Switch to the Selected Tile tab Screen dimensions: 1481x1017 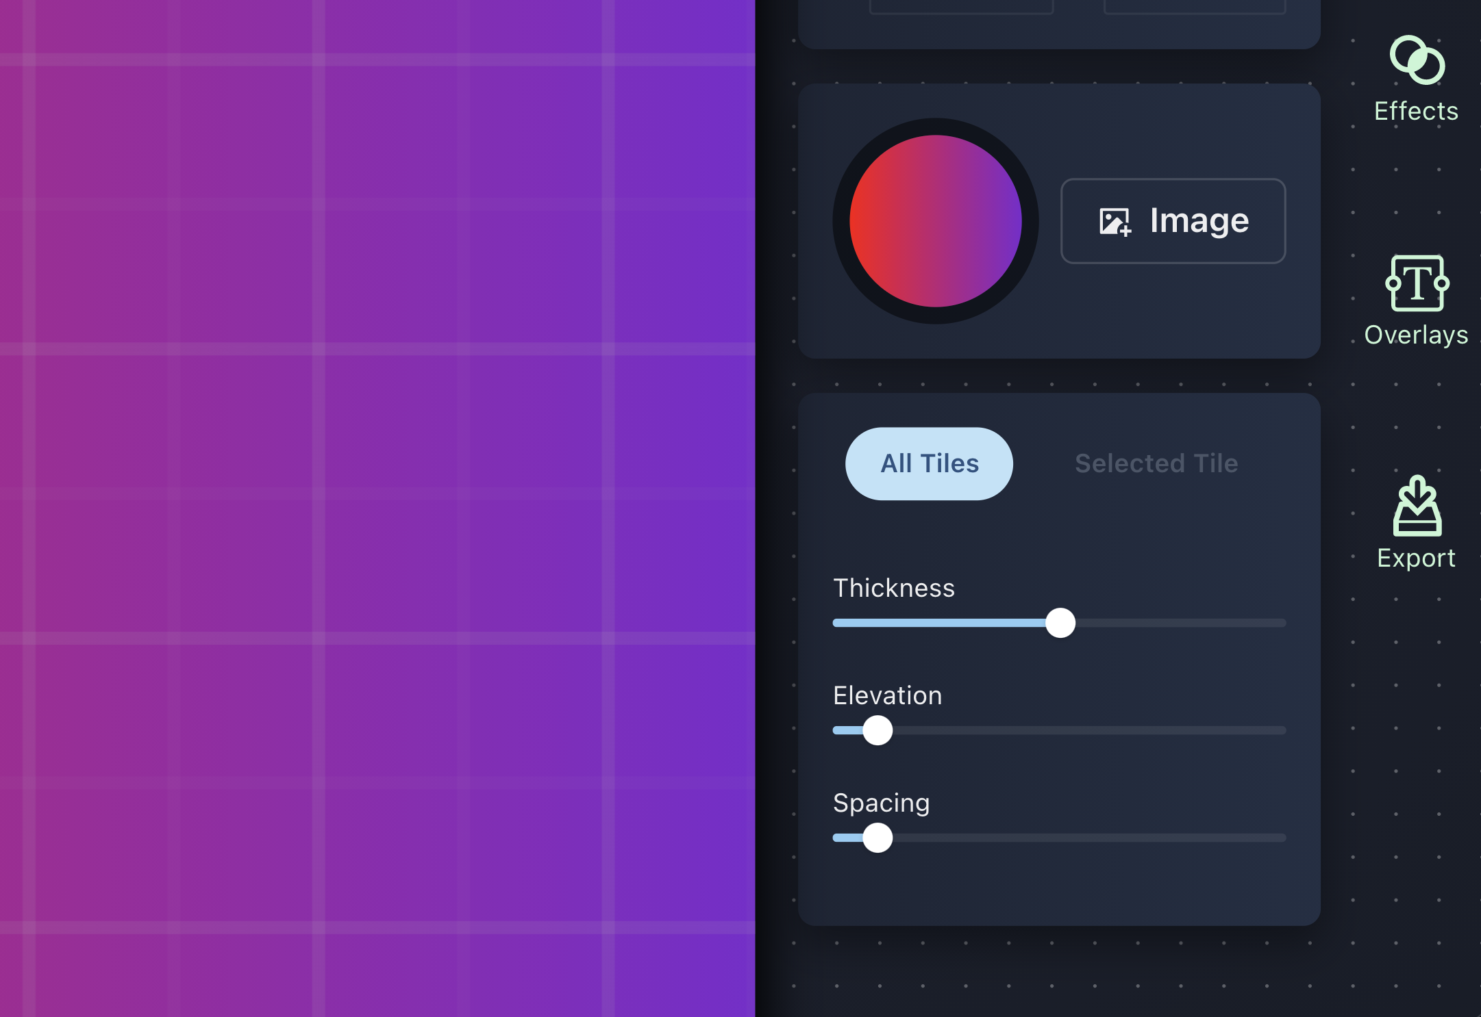point(1156,464)
